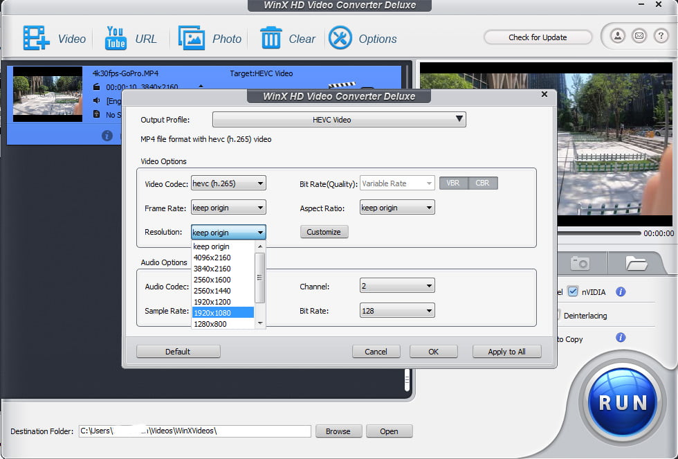Select CBR bitrate mode
This screenshot has height=459, width=678.
pos(483,183)
